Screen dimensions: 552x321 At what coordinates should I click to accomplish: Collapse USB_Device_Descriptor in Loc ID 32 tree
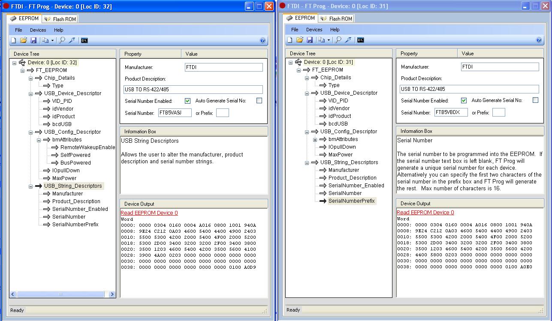coord(30,93)
